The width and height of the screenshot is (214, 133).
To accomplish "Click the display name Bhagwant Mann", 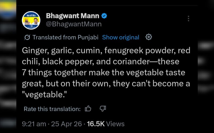I will tap(73, 16).
